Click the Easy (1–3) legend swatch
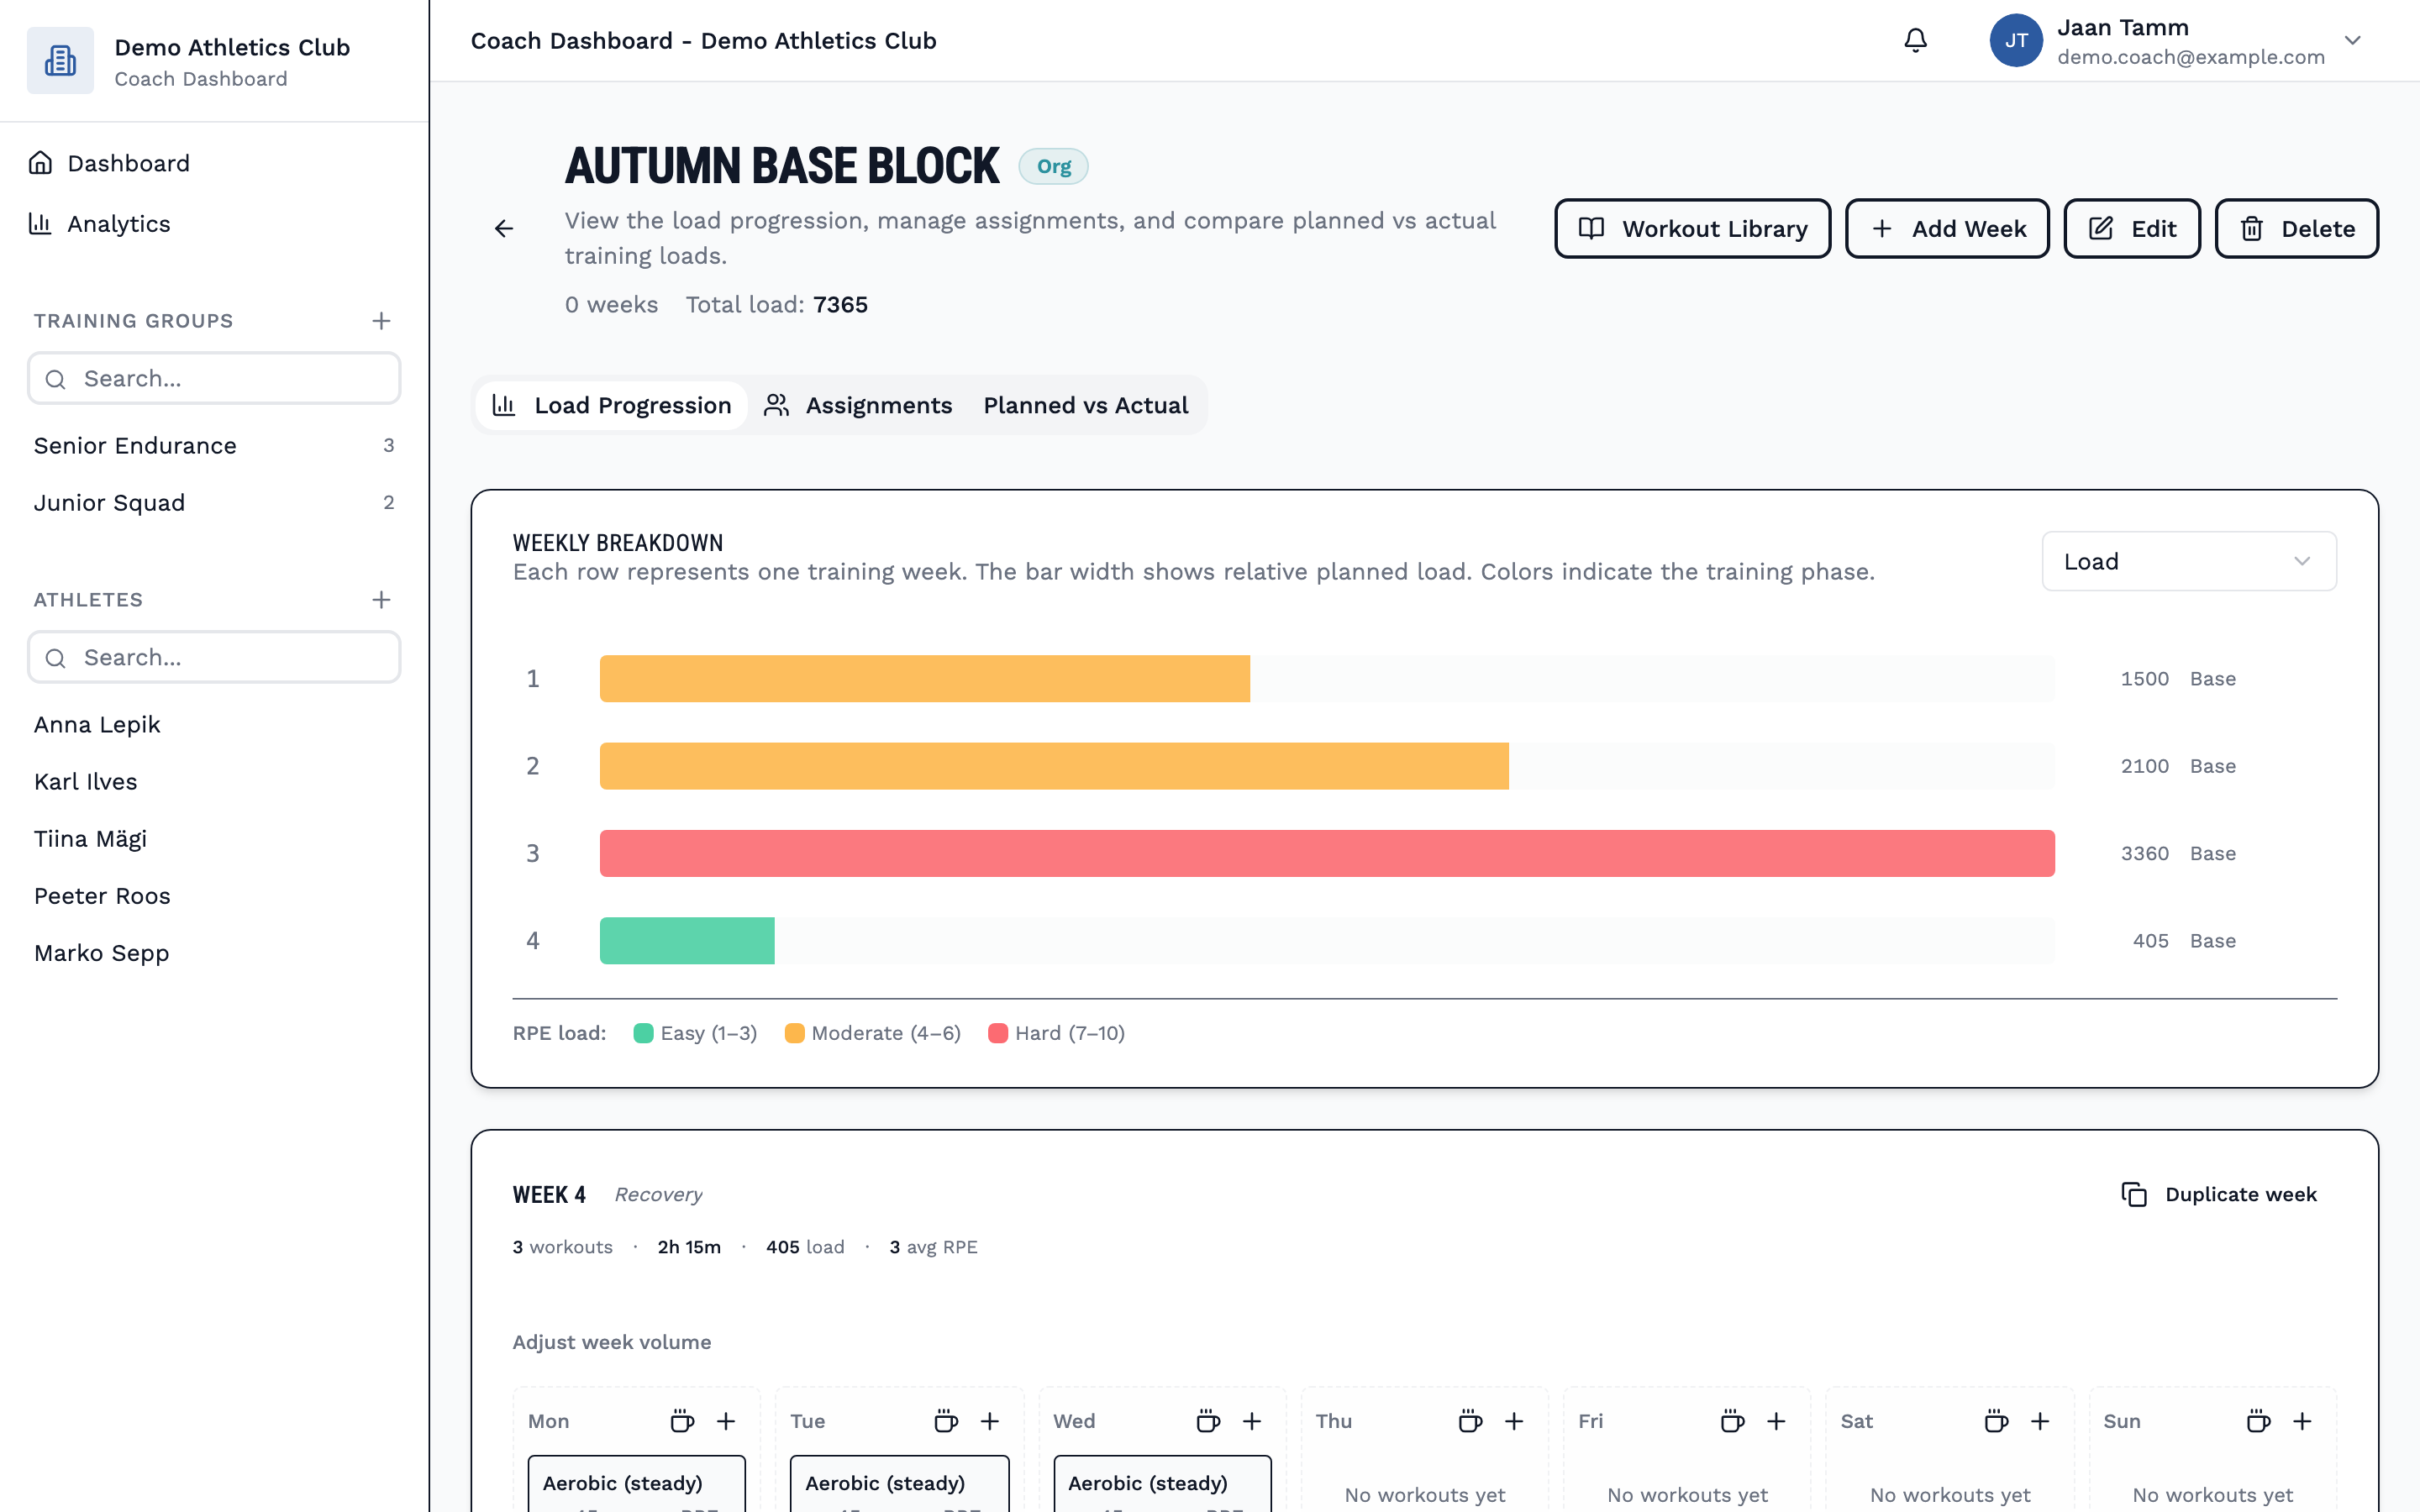The height and width of the screenshot is (1512, 2420). [643, 1033]
